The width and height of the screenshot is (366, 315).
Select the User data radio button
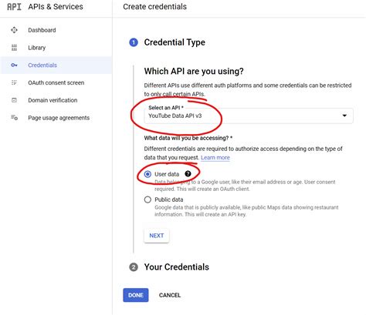[x=147, y=174]
